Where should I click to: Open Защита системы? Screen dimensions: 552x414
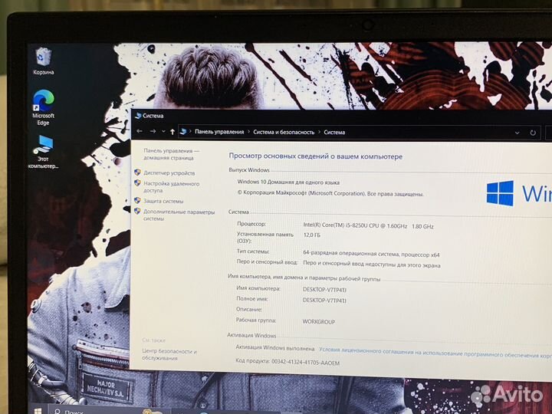(x=163, y=202)
